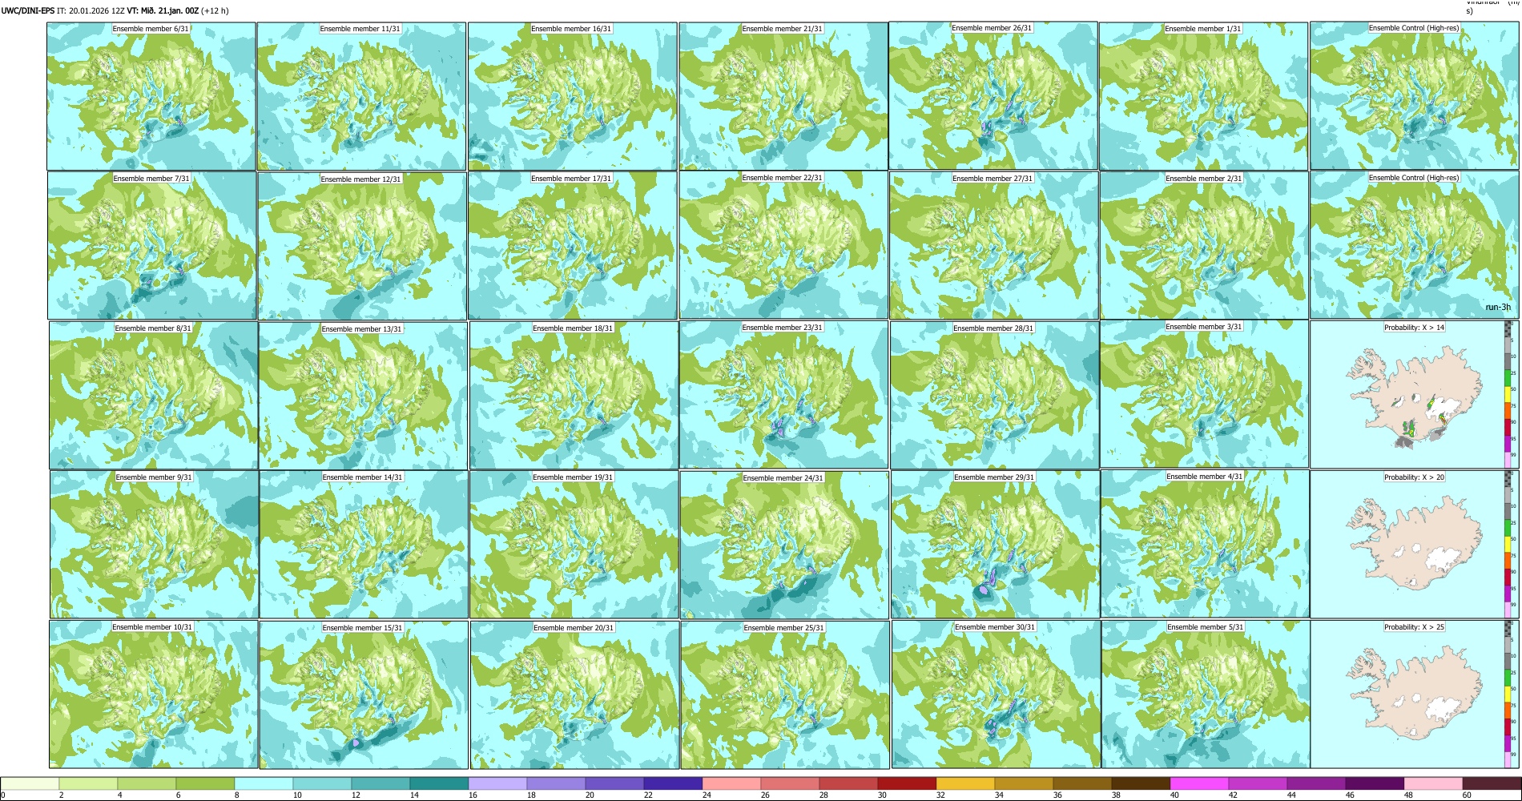Open the Ensemble Control map marked run-3h

click(x=1414, y=245)
